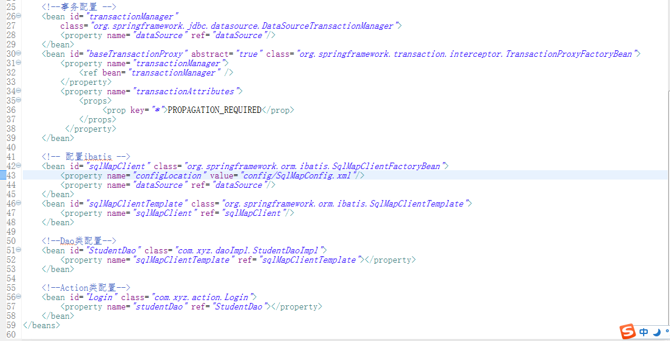The height and width of the screenshot is (341, 670).
Task: Click the 配置ibatis comment
Action: pyautogui.click(x=85, y=157)
